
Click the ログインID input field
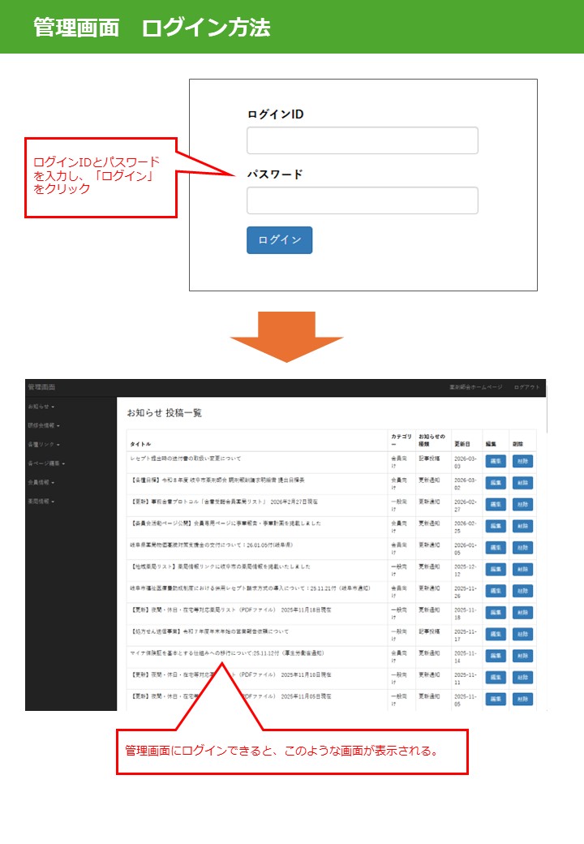point(362,140)
